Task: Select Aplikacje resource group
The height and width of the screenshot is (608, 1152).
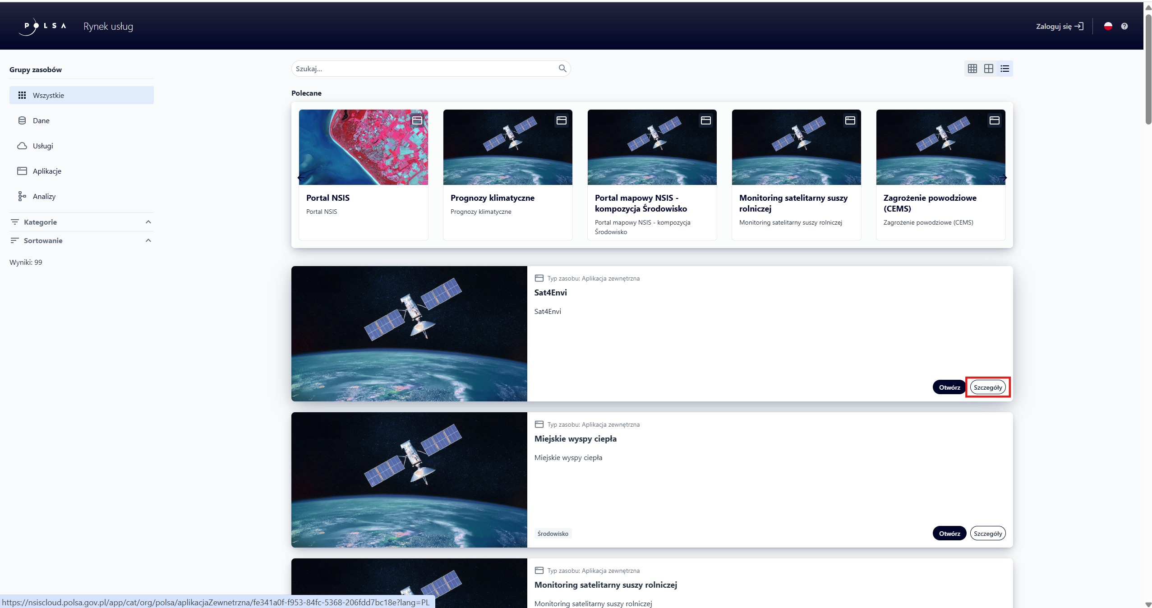Action: tap(47, 171)
